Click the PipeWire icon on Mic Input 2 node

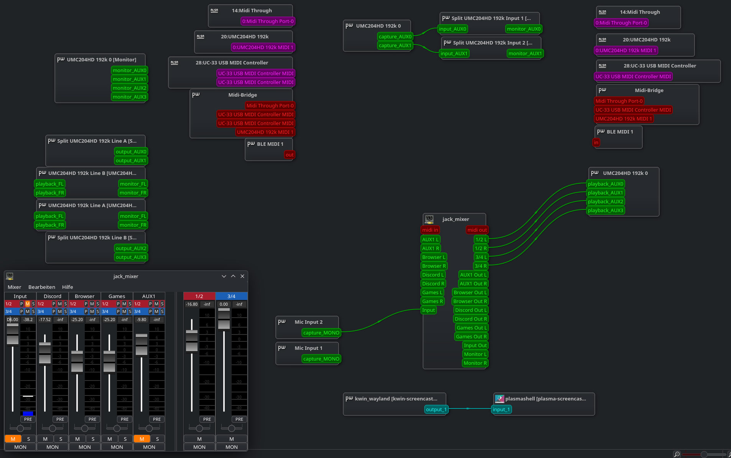pos(282,322)
